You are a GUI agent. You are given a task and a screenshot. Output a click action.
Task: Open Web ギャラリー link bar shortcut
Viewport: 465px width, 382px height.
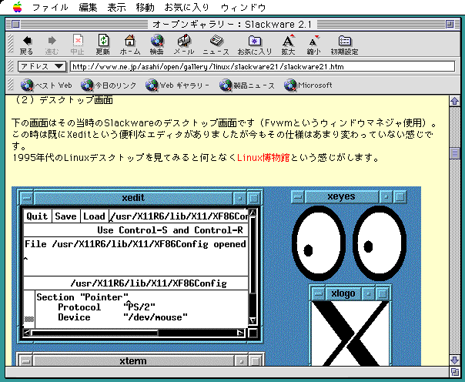[x=177, y=85]
